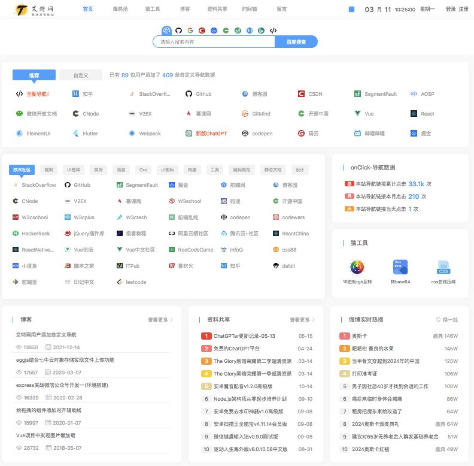The image size is (474, 466).
Task: Click 登录 in the header
Action: [451, 9]
